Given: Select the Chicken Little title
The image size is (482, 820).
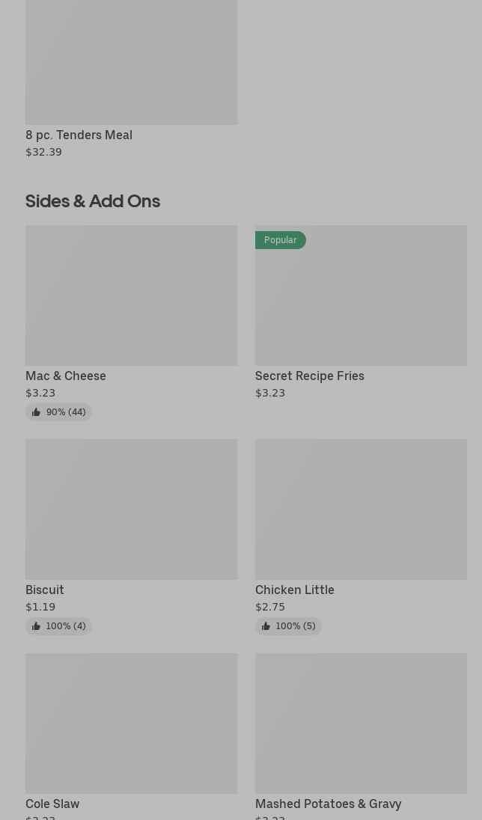Looking at the screenshot, I should [295, 590].
